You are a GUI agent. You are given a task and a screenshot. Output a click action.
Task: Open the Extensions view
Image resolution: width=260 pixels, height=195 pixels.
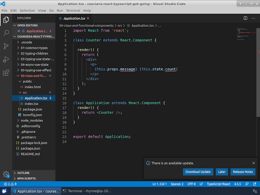6,73
